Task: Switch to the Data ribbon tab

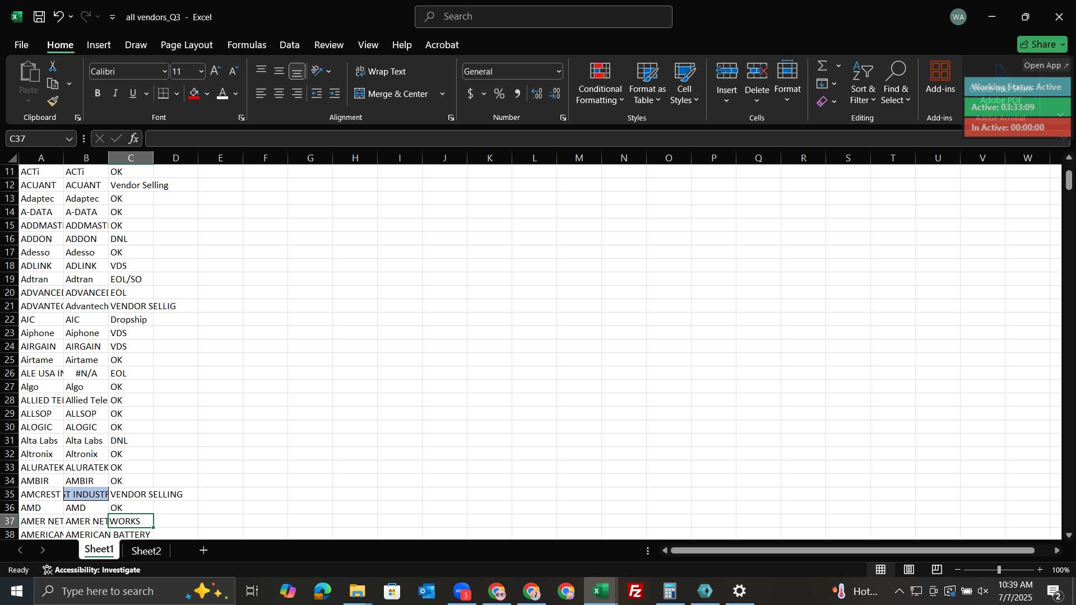Action: click(x=289, y=45)
